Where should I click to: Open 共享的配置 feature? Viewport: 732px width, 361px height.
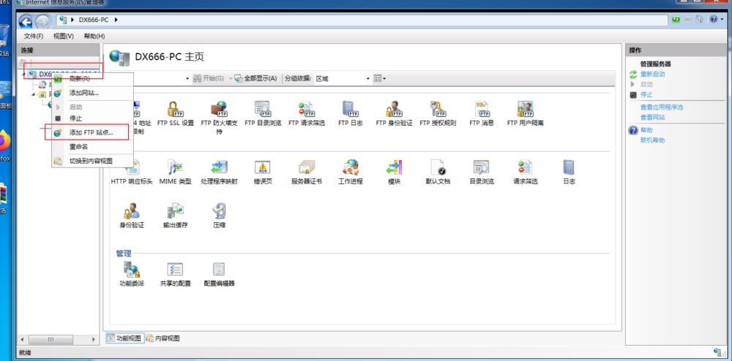point(176,274)
